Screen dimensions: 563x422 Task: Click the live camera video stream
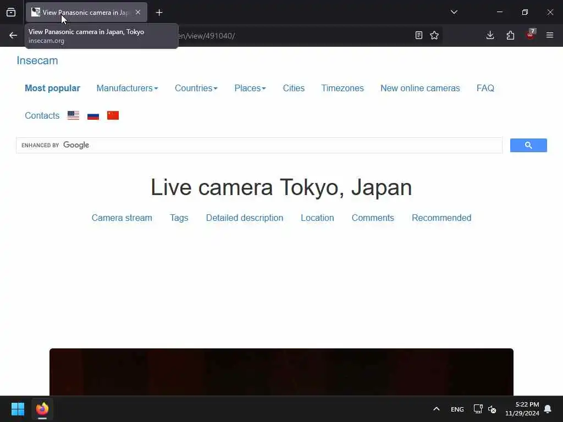pos(281,372)
